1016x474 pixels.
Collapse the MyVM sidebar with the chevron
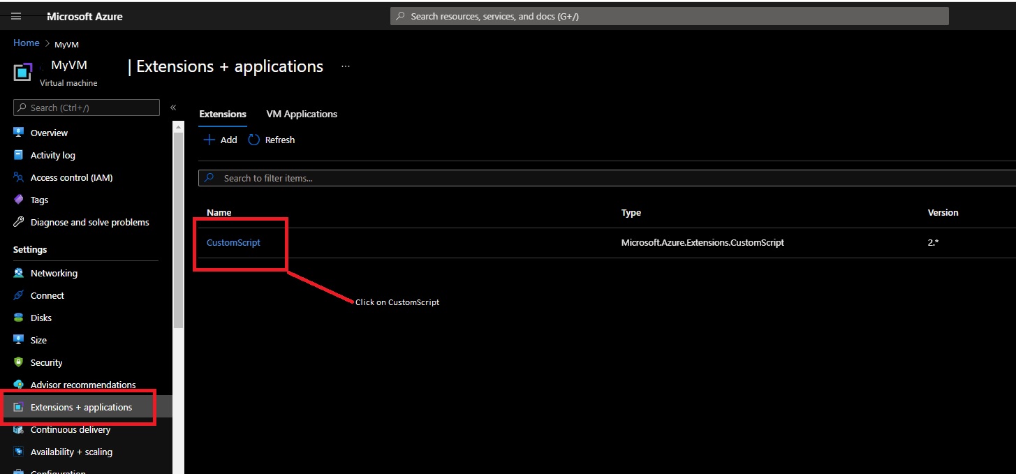(x=172, y=108)
